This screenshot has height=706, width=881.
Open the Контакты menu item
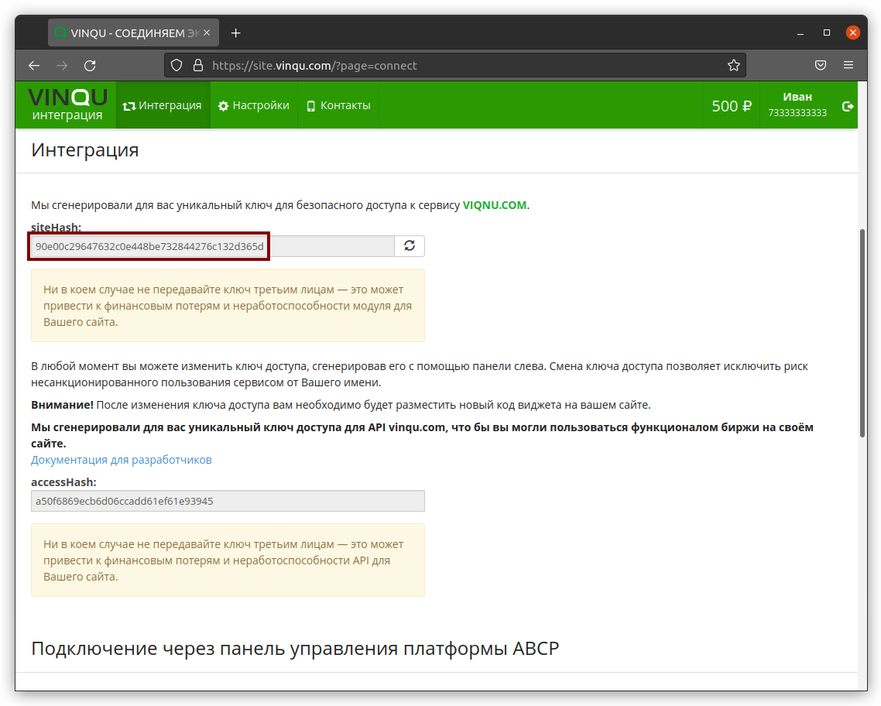pos(339,105)
